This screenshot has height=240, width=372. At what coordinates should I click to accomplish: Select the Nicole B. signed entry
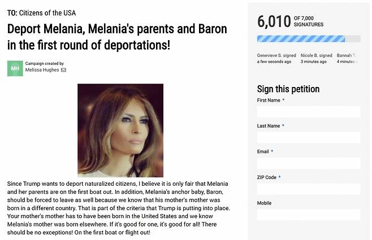316,59
